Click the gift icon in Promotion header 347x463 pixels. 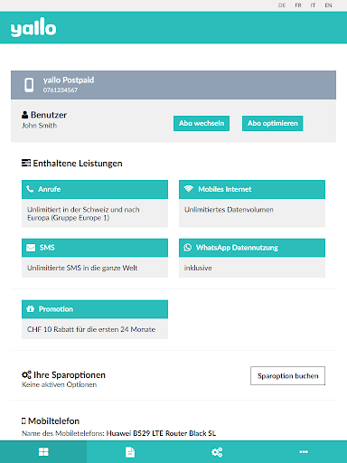[x=30, y=309]
